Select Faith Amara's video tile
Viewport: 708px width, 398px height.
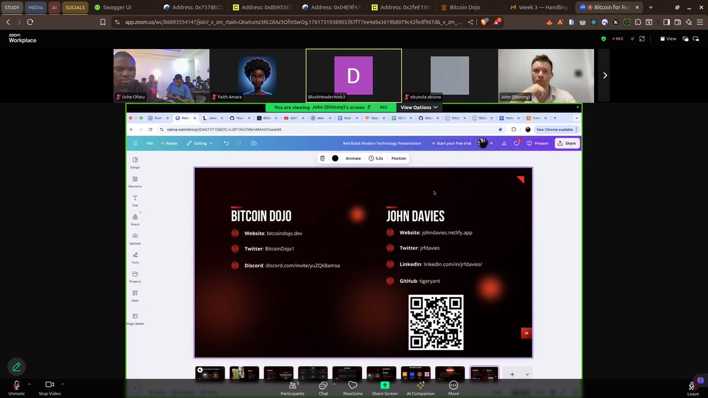257,75
